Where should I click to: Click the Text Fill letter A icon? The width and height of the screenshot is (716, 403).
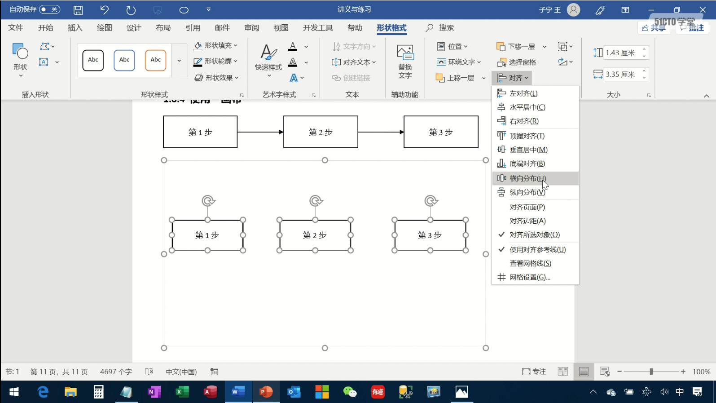(x=293, y=46)
